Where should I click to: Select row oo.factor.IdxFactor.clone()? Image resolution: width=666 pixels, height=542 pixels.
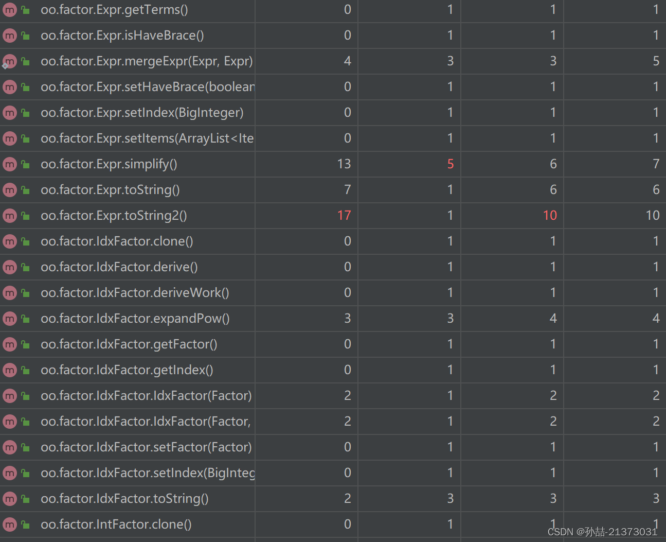[x=333, y=241]
